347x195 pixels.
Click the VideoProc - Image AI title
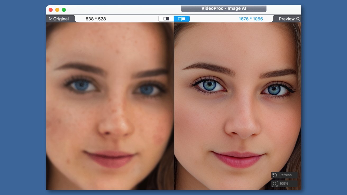click(x=224, y=8)
